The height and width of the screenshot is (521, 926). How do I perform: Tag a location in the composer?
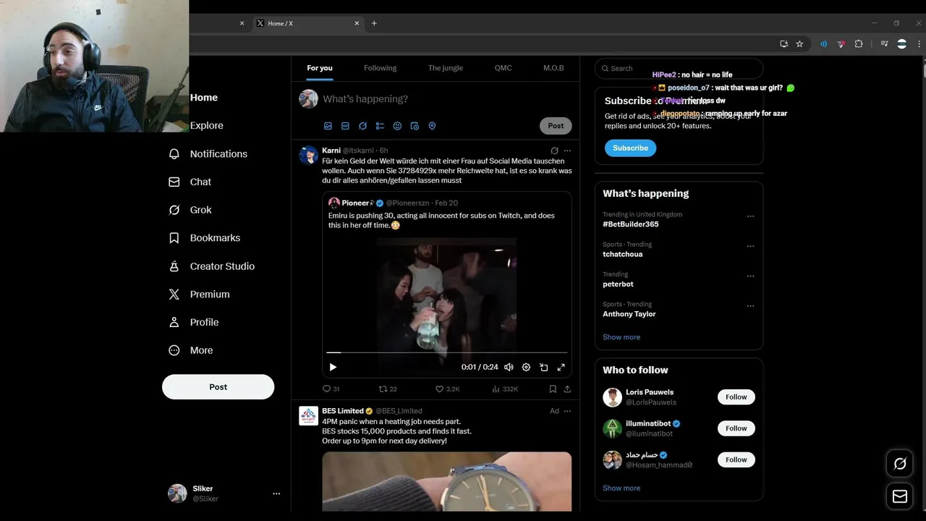pos(432,126)
